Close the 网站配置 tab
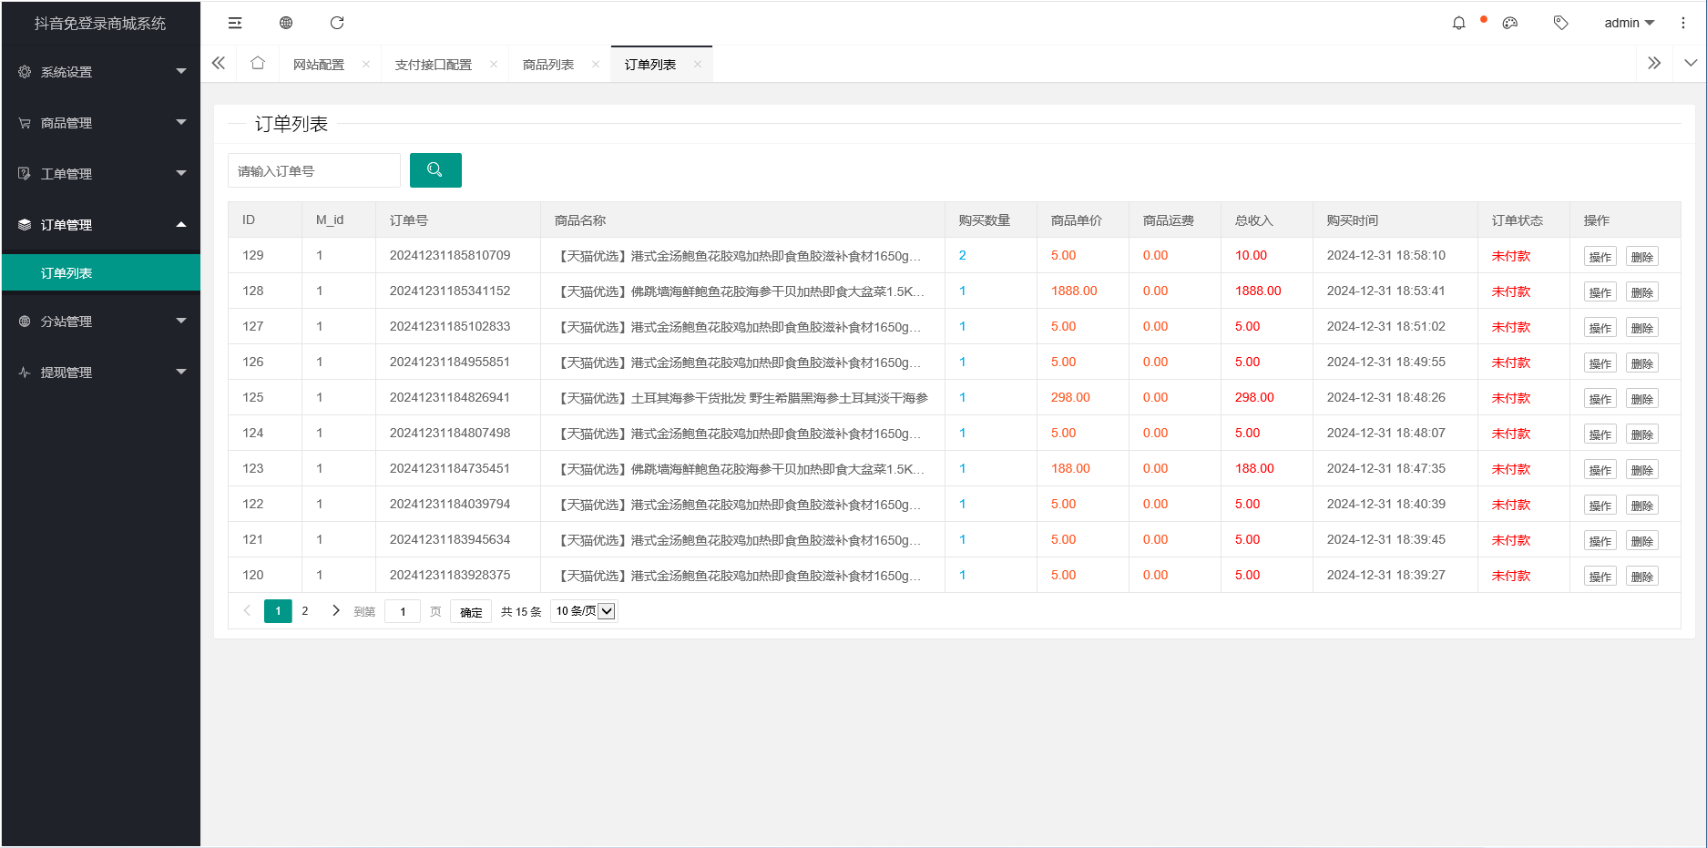Viewport: 1707px width, 848px height. [366, 64]
